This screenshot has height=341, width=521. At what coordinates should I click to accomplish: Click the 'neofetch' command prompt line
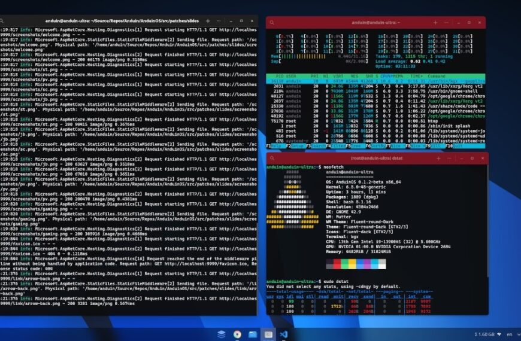[x=305, y=167]
